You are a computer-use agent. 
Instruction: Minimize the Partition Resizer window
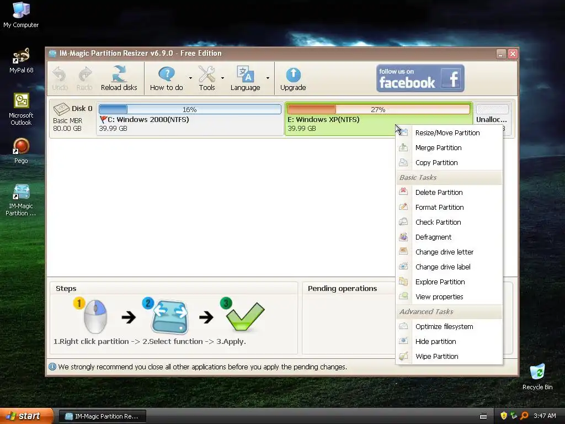point(501,54)
